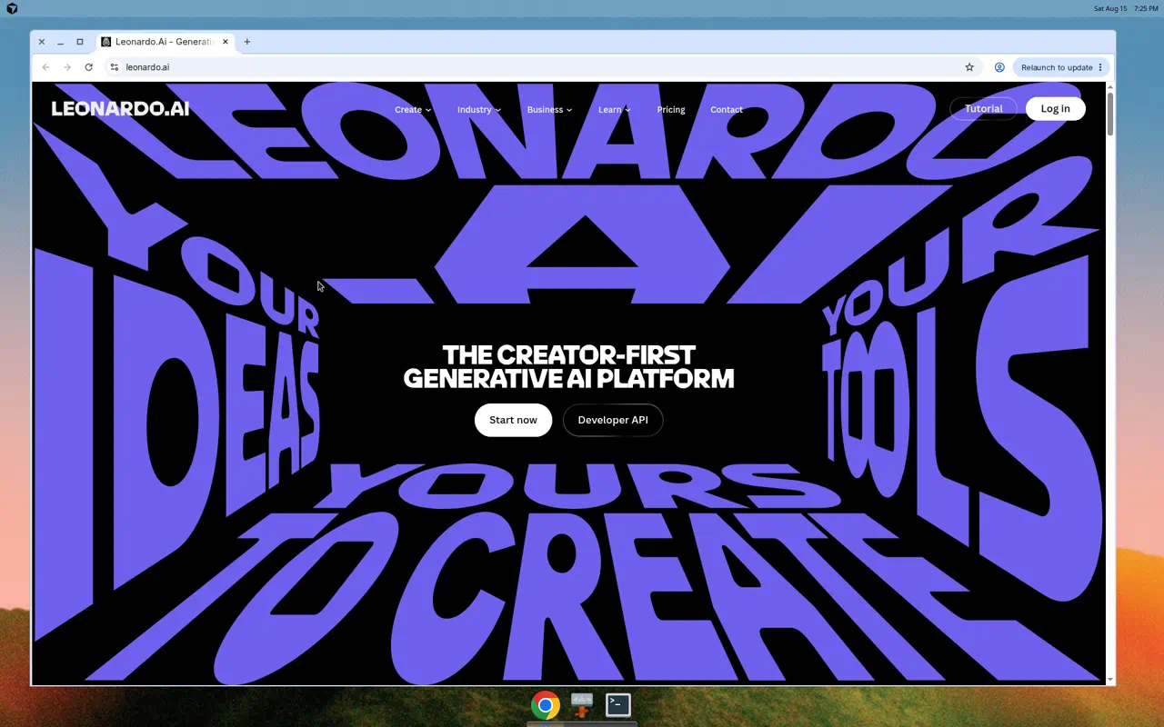This screenshot has height=727, width=1164.
Task: Expand the Learn menu
Action: [615, 110]
